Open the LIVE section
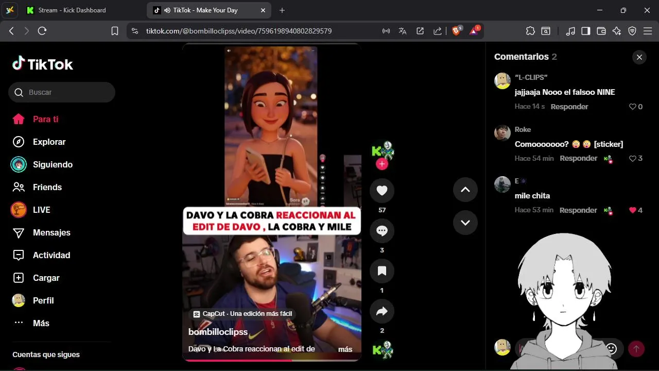 tap(31, 210)
